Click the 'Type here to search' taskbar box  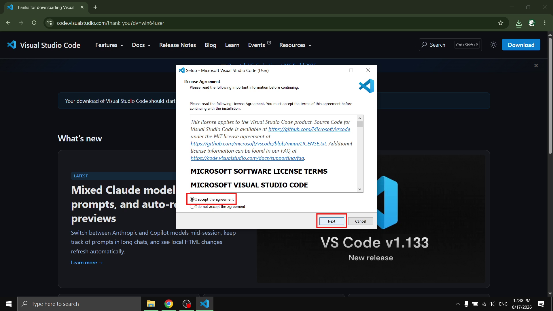point(79,304)
